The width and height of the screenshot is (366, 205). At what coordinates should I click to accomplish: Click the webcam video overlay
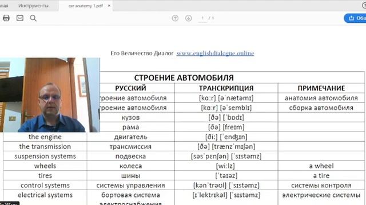point(50,95)
